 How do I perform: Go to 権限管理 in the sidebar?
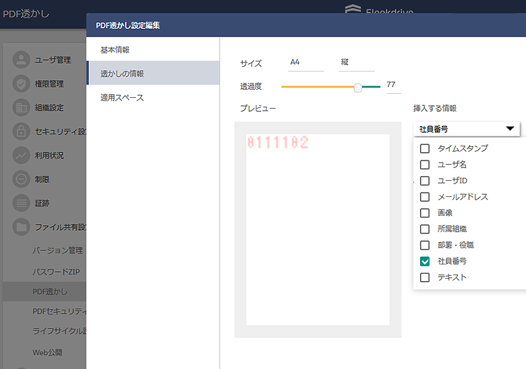(49, 84)
